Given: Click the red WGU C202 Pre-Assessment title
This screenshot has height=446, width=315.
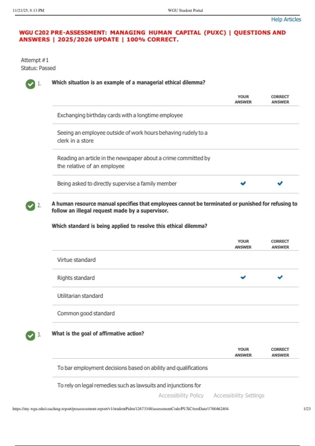Looking at the screenshot, I should (x=152, y=36).
